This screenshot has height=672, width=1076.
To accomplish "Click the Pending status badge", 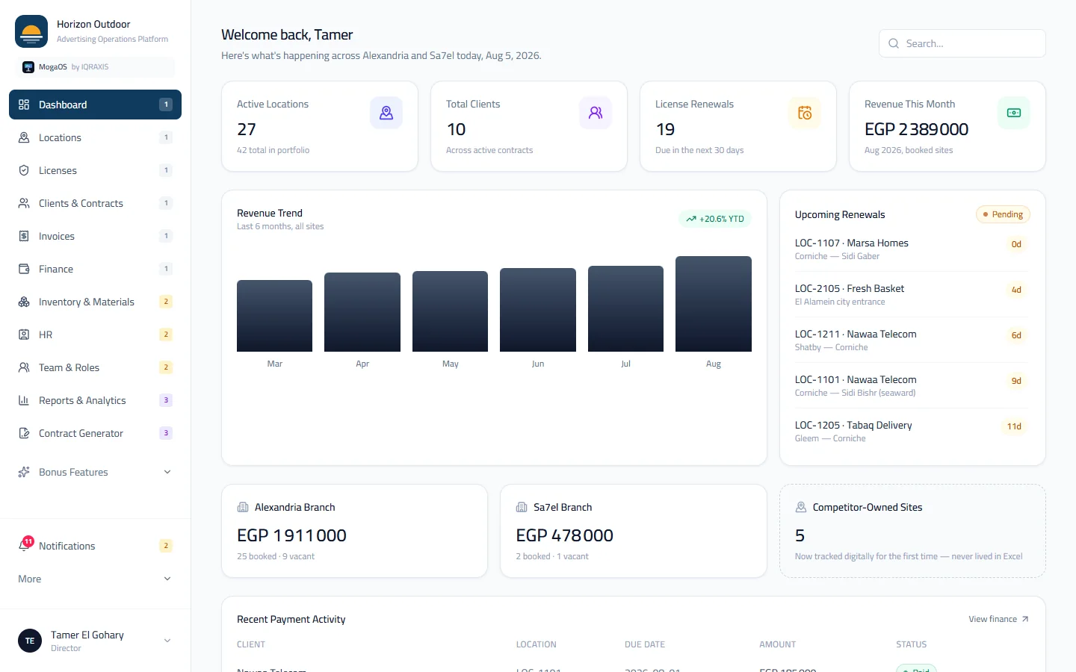I will coord(1003,214).
